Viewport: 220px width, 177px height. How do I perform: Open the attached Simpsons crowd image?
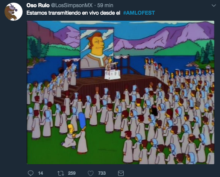coord(120,92)
